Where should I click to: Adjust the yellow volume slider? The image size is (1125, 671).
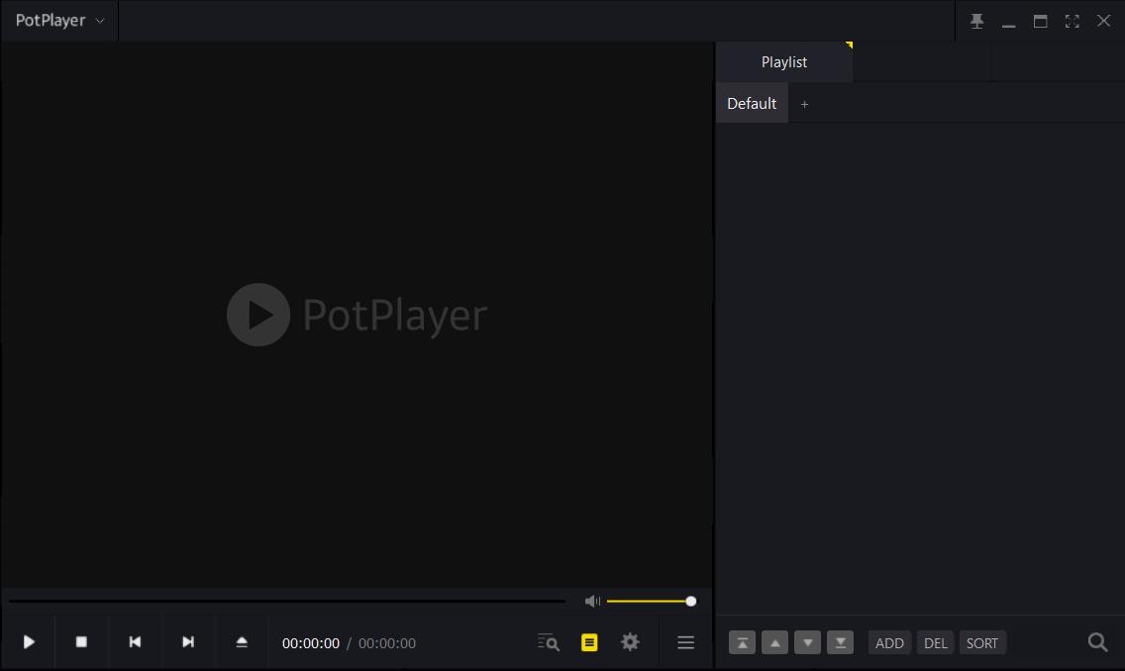tap(652, 601)
